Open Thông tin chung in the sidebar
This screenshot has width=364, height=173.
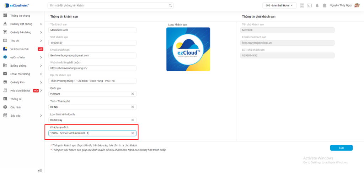20,16
